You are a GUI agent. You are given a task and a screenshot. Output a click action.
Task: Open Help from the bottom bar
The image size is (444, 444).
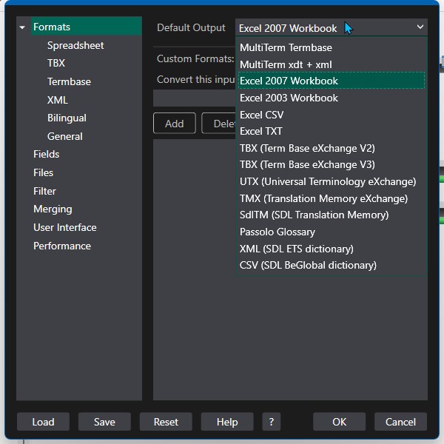[x=227, y=422]
